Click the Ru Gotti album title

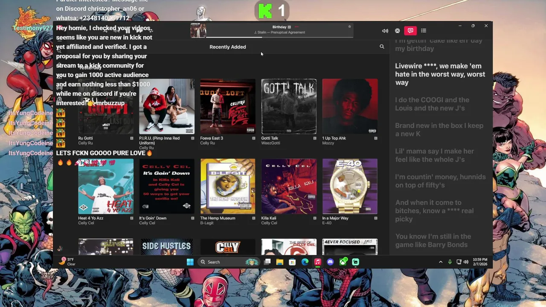85,138
